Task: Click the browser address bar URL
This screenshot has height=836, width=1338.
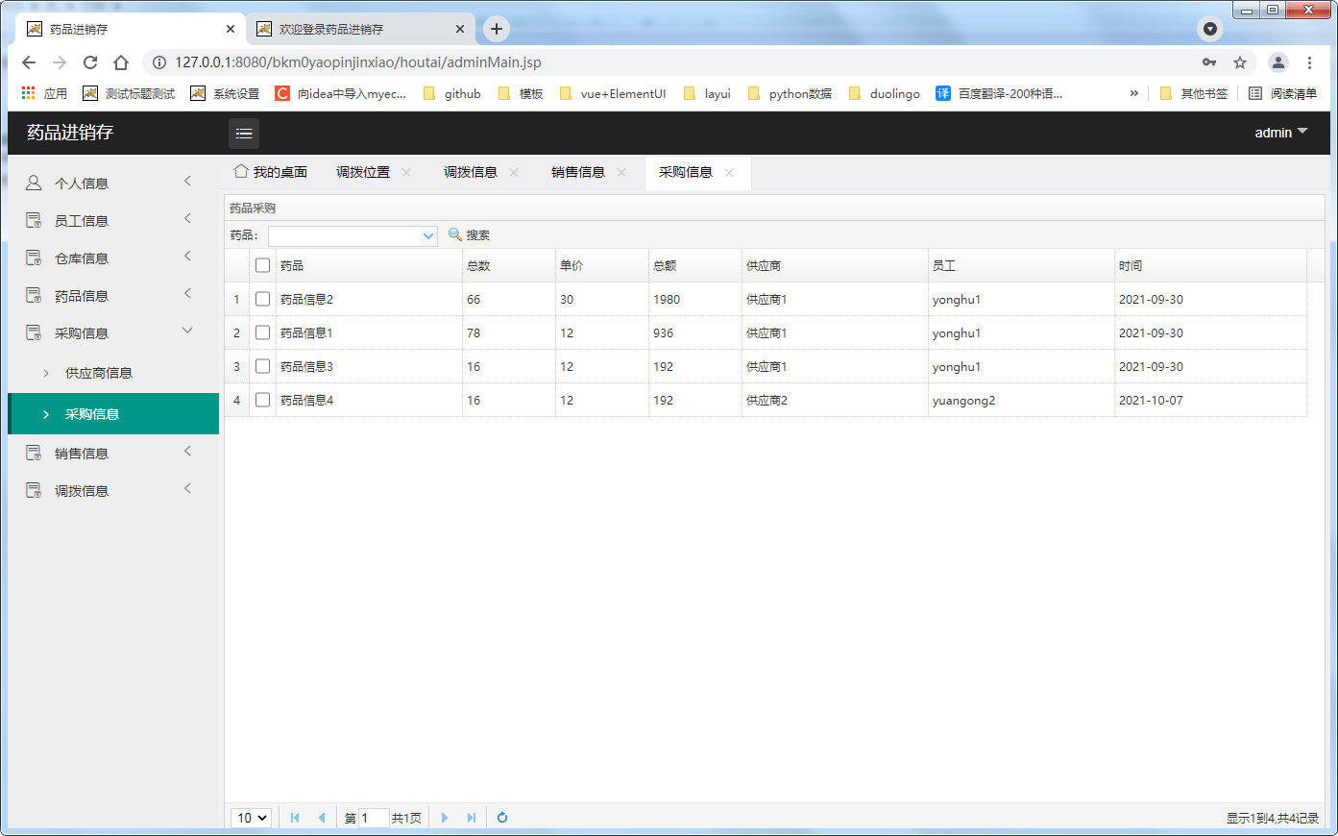Action: pos(357,62)
